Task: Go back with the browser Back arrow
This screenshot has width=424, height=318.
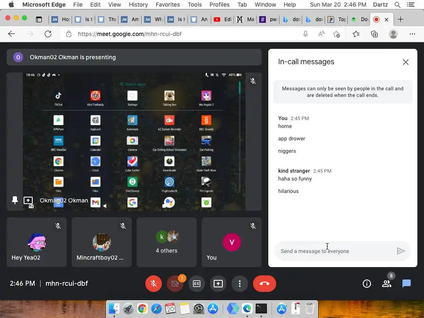Action: [x=12, y=34]
